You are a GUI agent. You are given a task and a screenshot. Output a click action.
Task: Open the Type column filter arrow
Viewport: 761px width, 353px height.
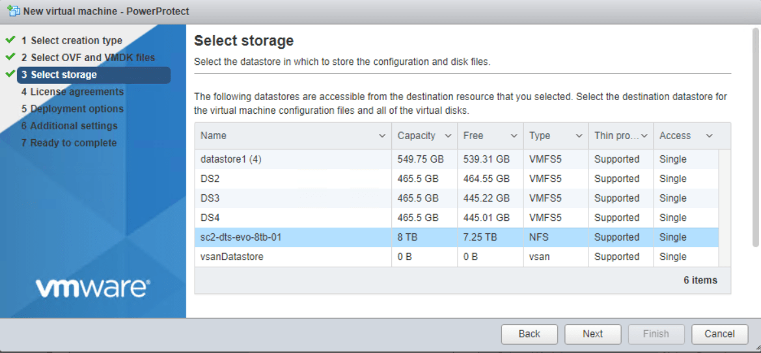pos(579,136)
